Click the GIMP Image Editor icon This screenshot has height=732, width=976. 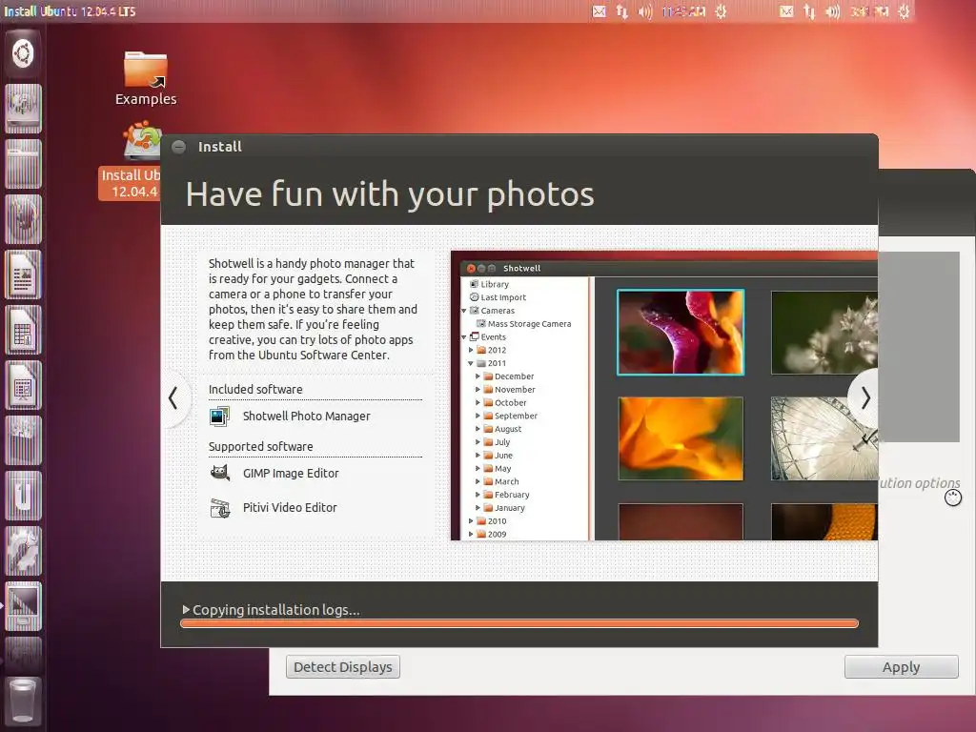point(220,473)
